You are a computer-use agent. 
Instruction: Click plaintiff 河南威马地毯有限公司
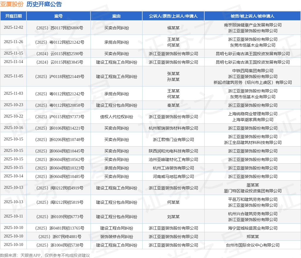coord(173,177)
